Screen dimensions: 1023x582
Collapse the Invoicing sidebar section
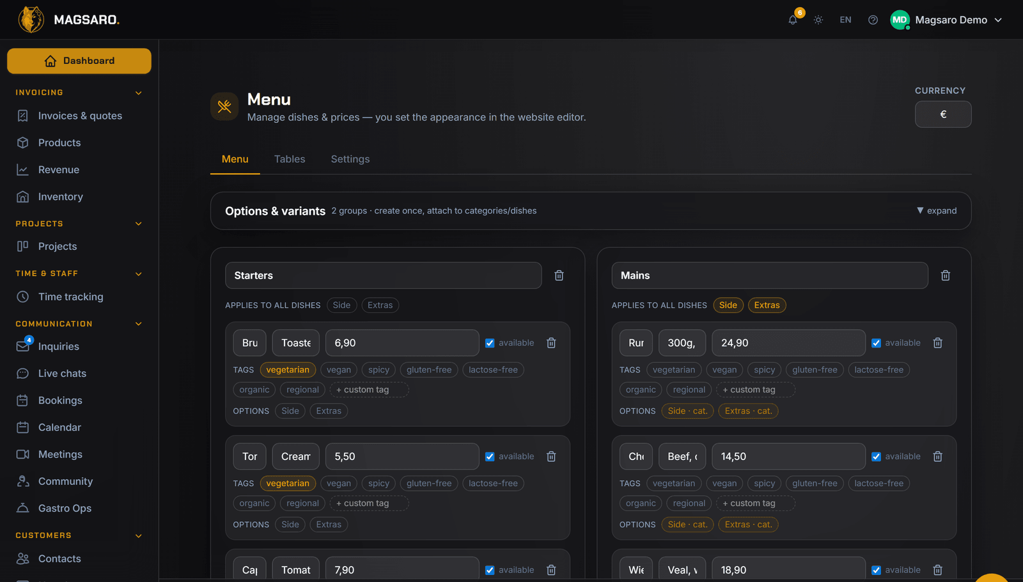pos(139,93)
